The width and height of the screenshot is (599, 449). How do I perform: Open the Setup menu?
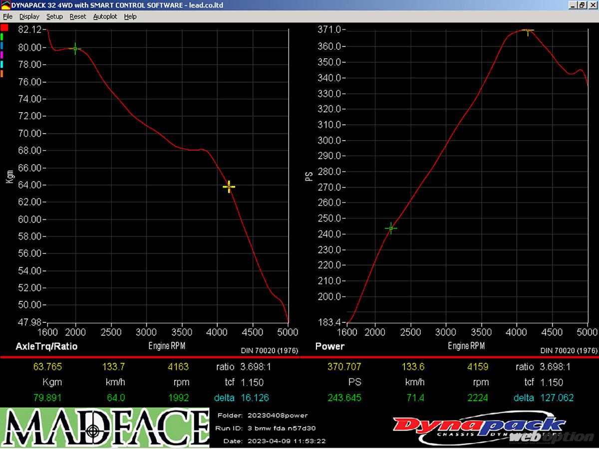tap(54, 16)
